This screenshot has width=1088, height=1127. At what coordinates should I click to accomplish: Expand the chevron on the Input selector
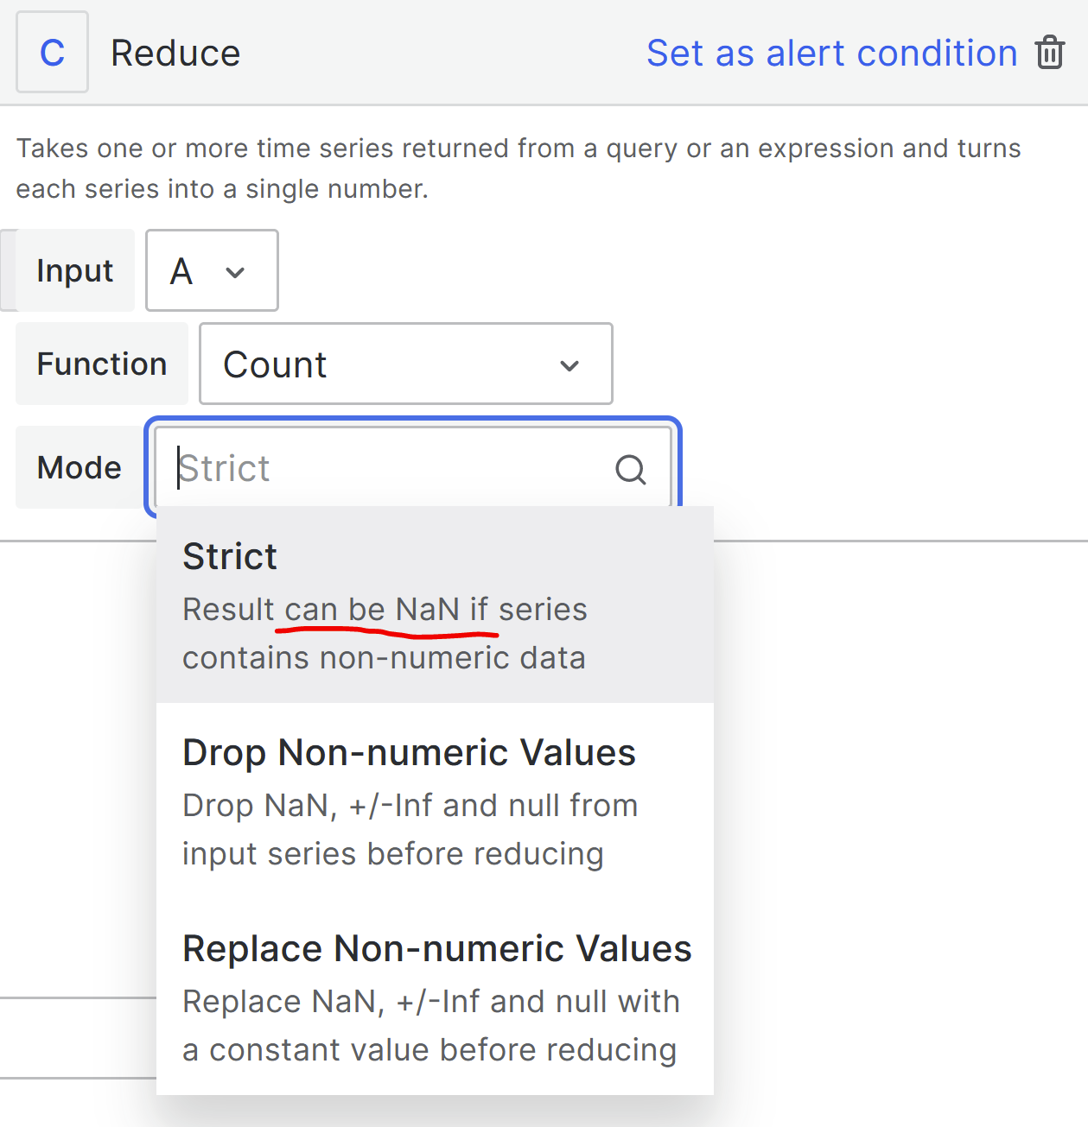[x=235, y=273]
